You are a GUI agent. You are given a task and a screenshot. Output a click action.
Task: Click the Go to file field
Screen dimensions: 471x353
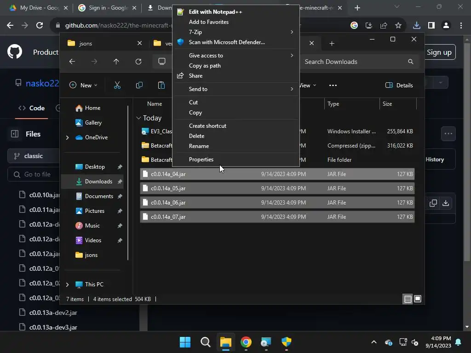coord(34,174)
